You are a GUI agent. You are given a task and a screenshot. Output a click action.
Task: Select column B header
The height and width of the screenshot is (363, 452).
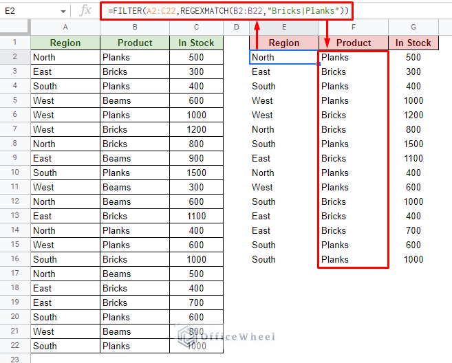pyautogui.click(x=135, y=27)
